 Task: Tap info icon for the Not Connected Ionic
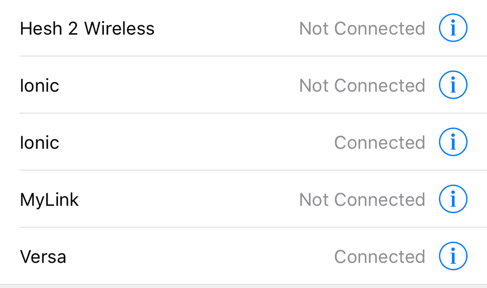point(453,85)
